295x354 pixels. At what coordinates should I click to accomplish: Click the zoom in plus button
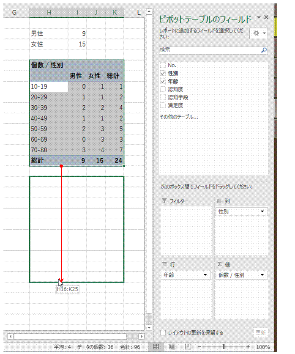[x=248, y=347]
